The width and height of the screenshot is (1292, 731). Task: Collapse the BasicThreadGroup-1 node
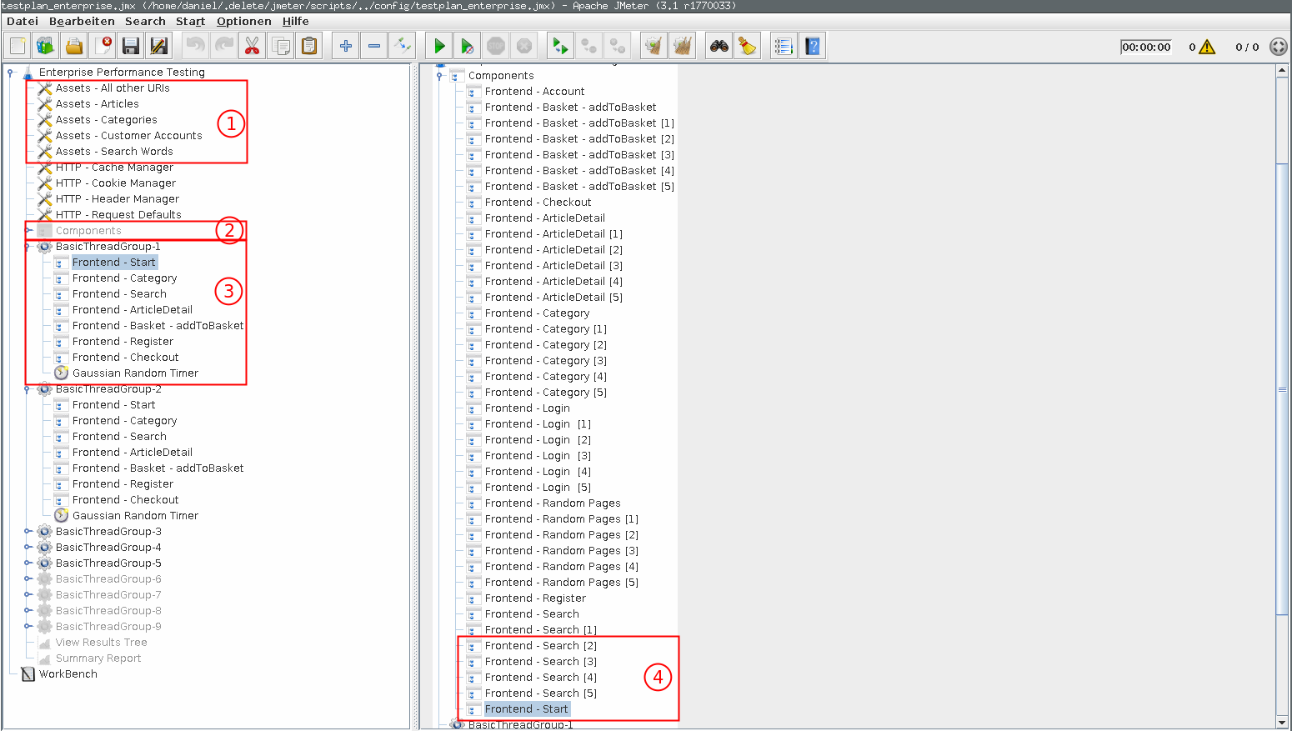28,247
